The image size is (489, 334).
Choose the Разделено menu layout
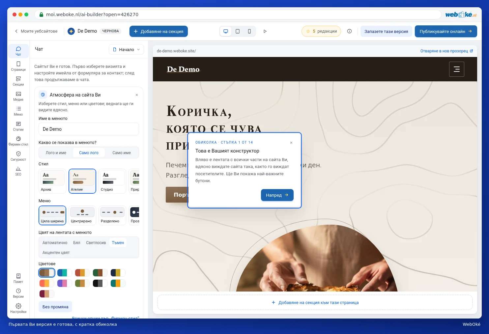[x=112, y=215]
